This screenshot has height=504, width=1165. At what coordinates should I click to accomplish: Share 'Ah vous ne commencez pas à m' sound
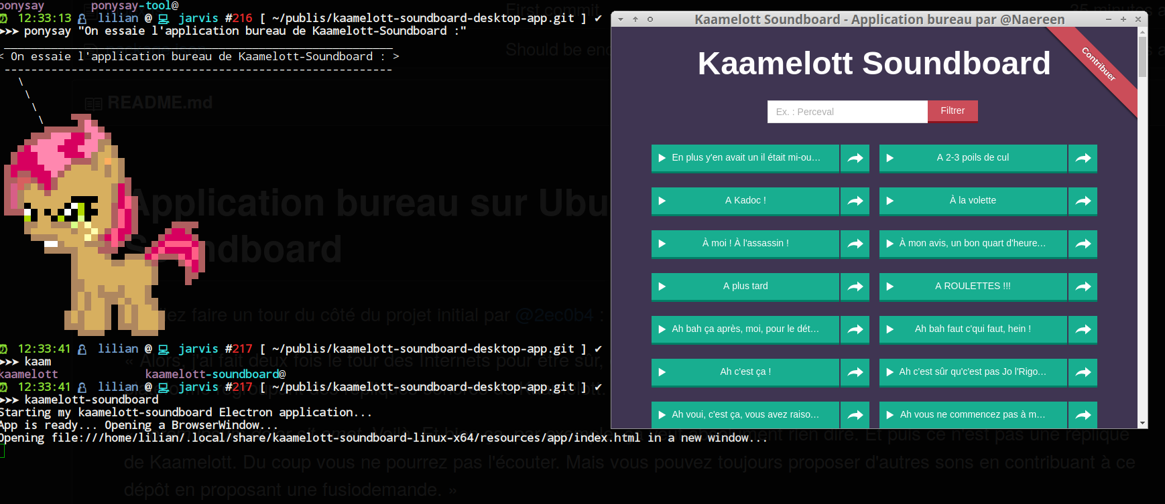[x=1083, y=414]
